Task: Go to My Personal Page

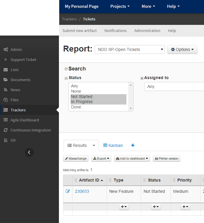Action: pos(82,7)
